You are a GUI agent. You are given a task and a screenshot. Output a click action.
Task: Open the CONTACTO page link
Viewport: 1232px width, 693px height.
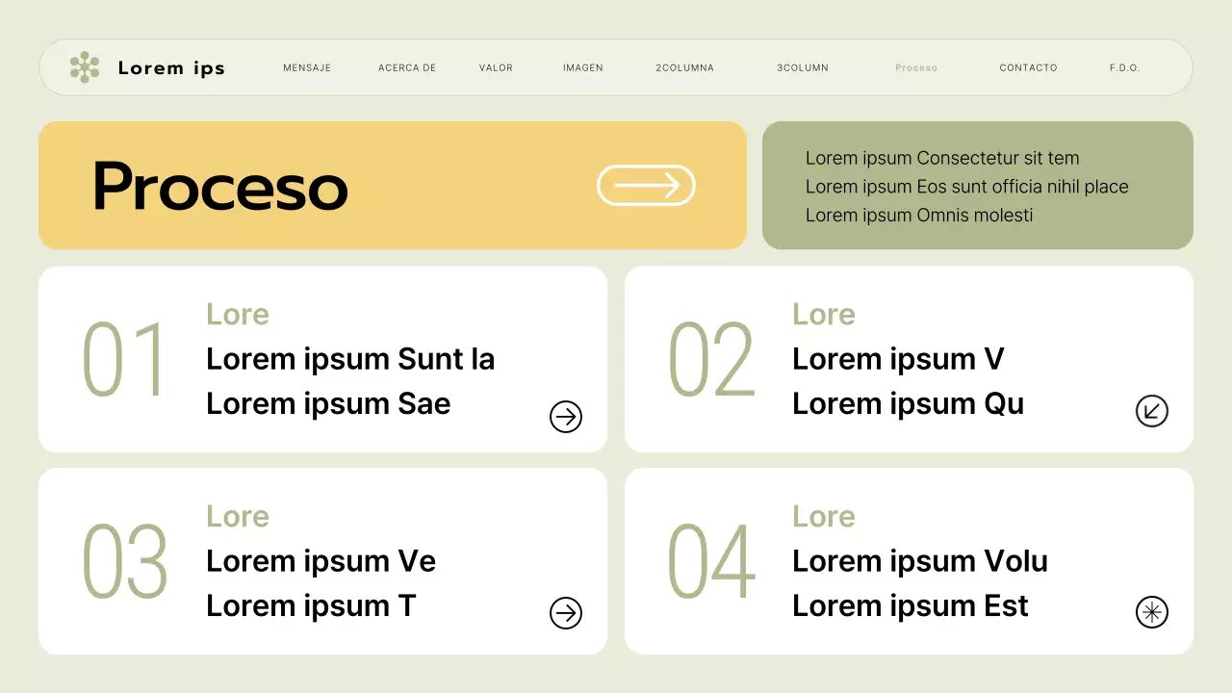(1028, 68)
